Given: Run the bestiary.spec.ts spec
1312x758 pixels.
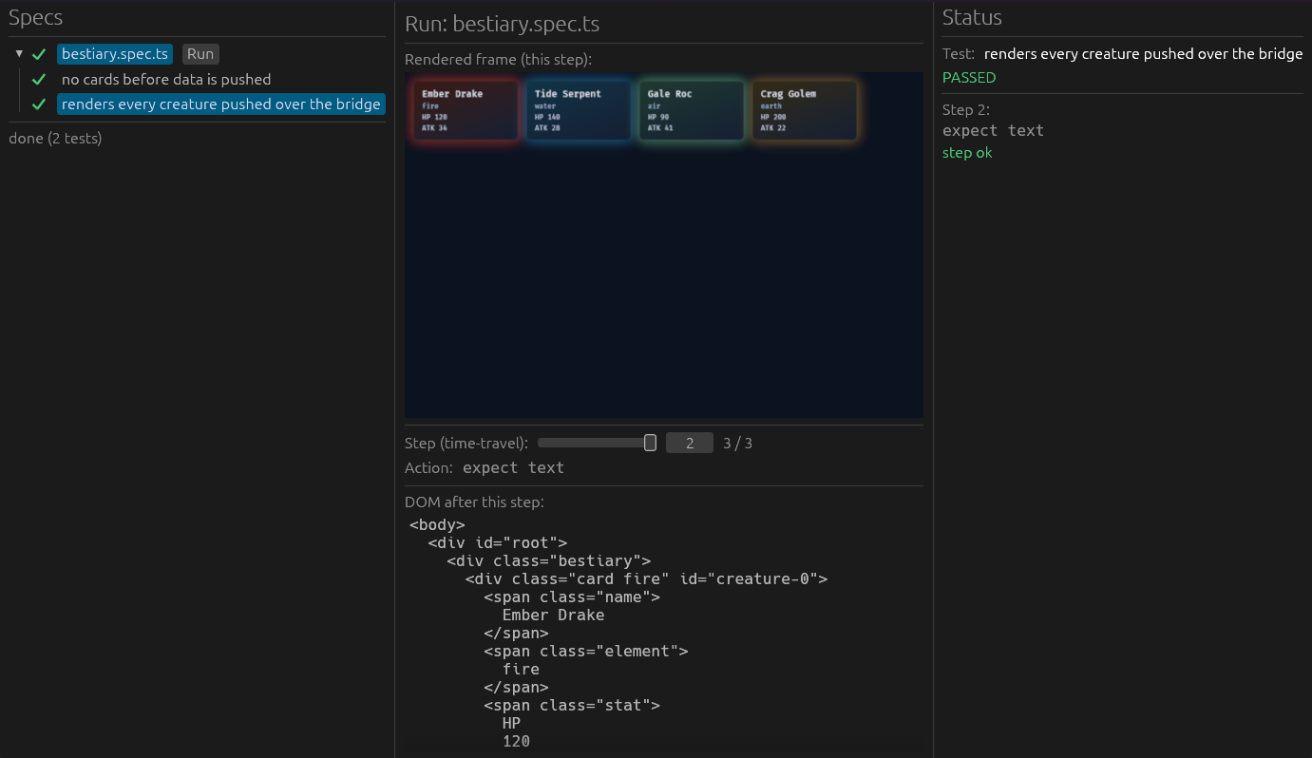Looking at the screenshot, I should [200, 54].
